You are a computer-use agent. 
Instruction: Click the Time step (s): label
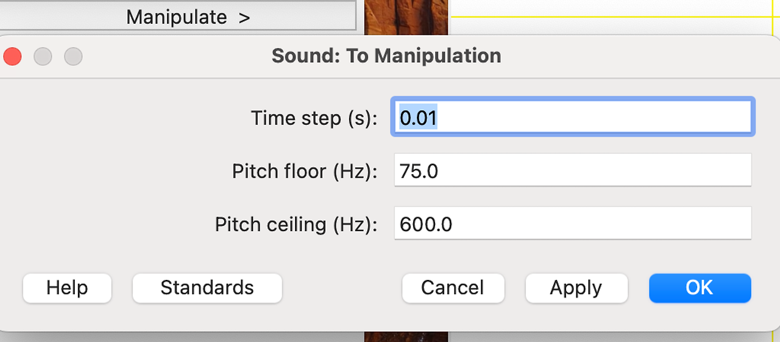[314, 117]
